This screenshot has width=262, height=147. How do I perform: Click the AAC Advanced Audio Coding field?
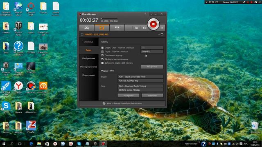tap(140, 86)
